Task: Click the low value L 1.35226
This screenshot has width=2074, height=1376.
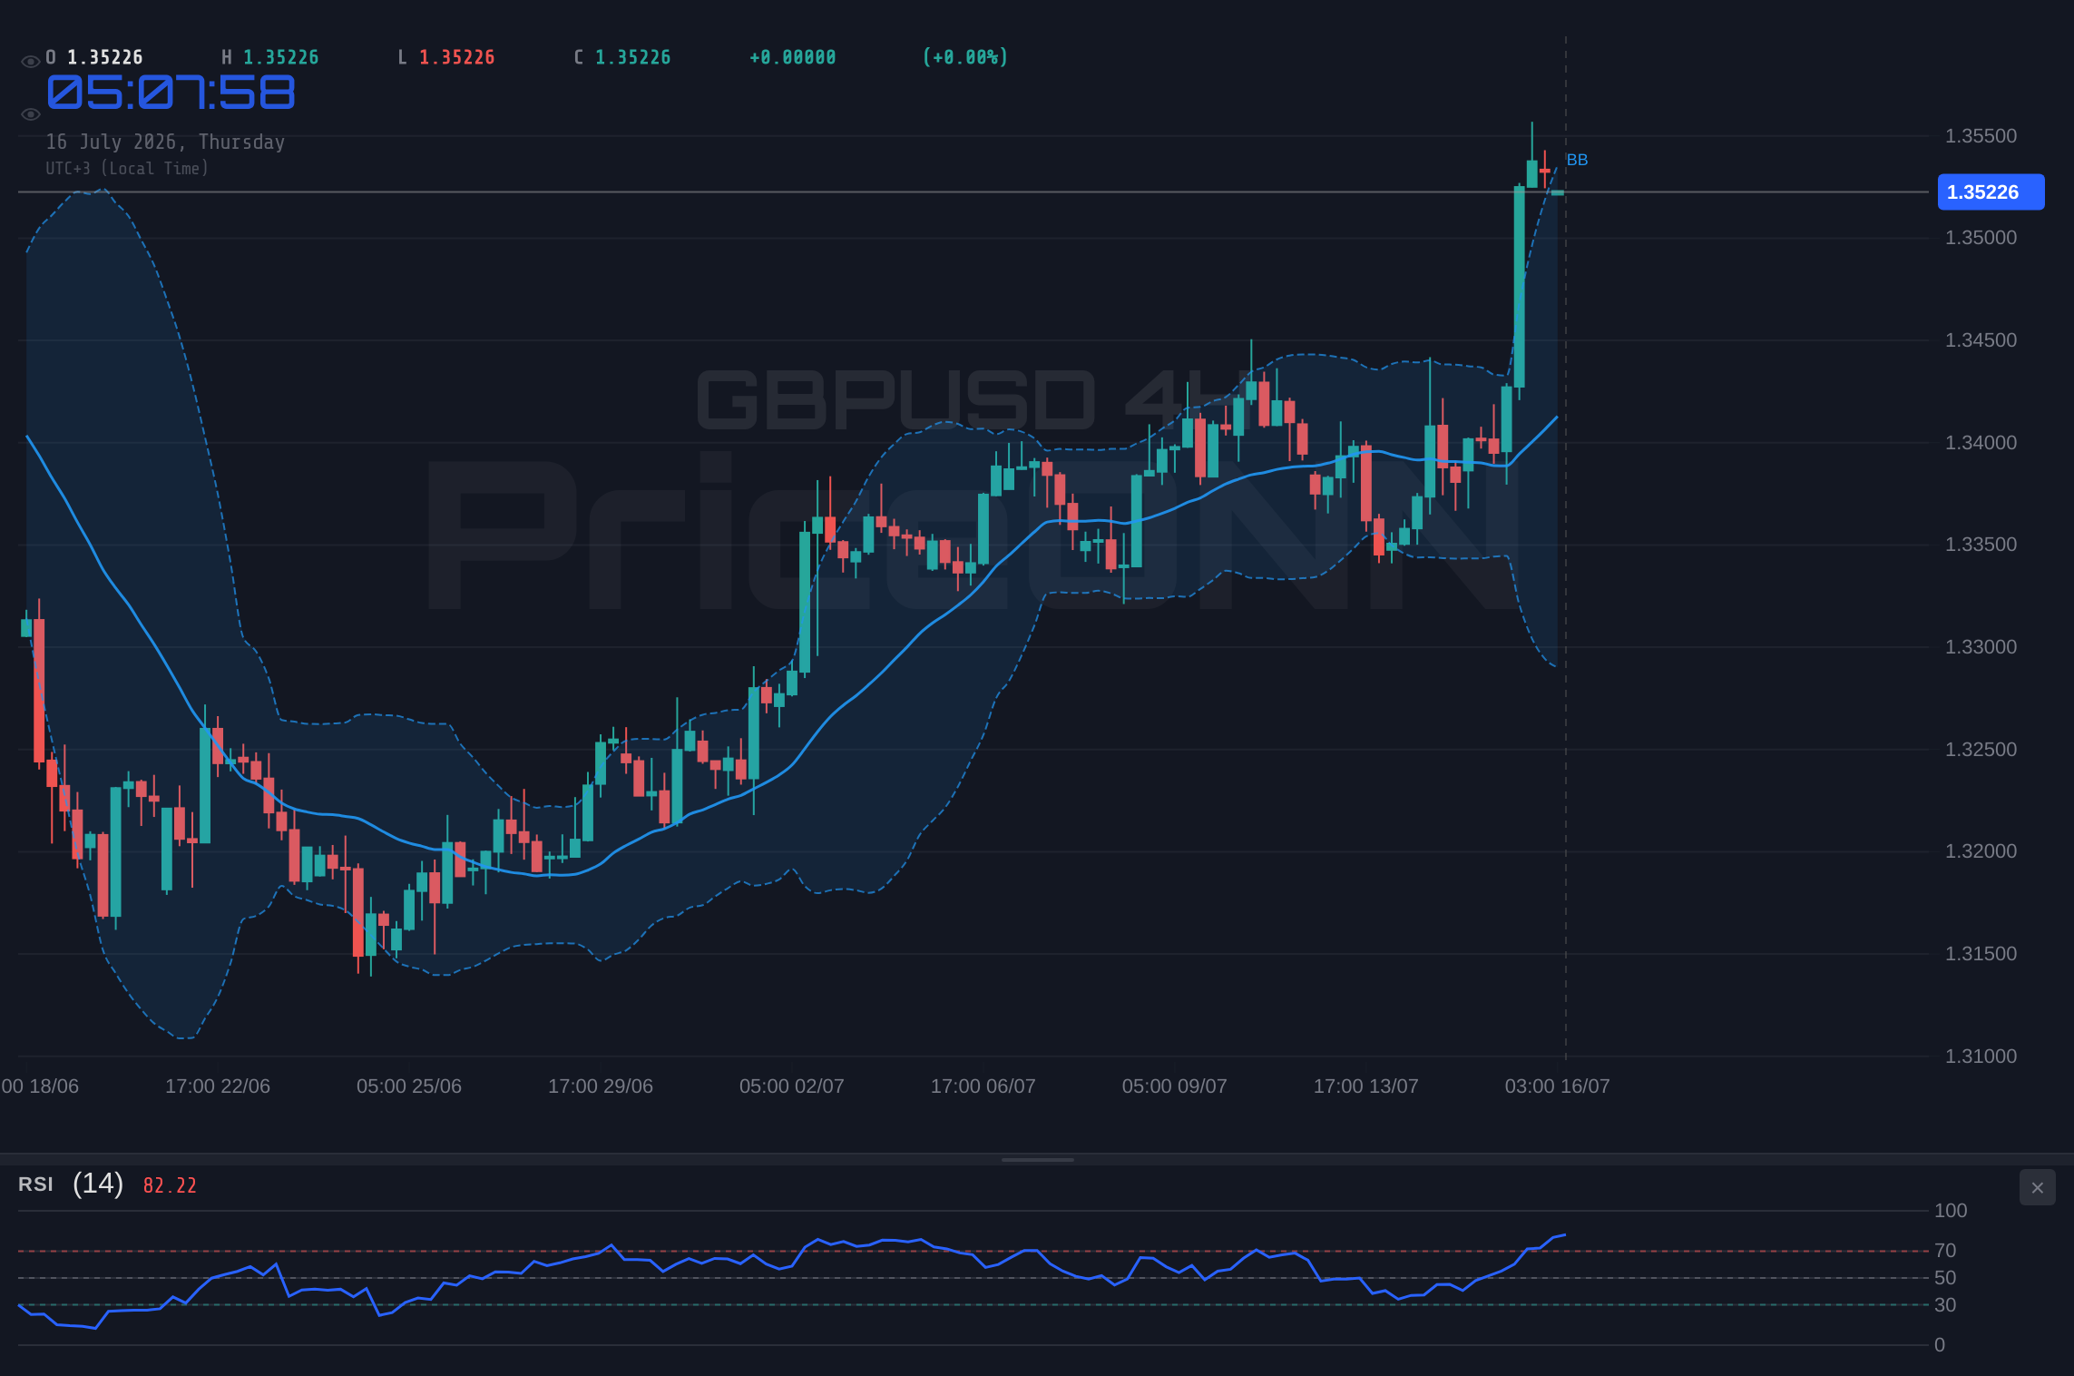Action: [x=446, y=57]
